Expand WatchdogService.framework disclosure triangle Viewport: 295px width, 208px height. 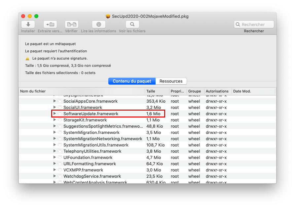tap(55, 176)
